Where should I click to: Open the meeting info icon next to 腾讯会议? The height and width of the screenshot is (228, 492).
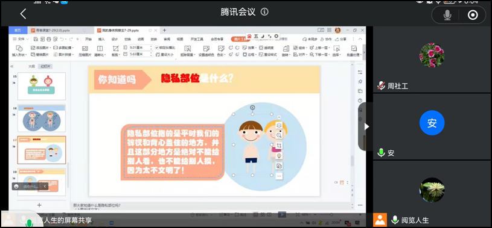(264, 12)
